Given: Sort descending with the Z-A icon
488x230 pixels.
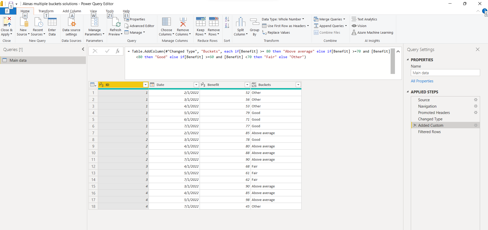Looking at the screenshot, I should (x=227, y=26).
